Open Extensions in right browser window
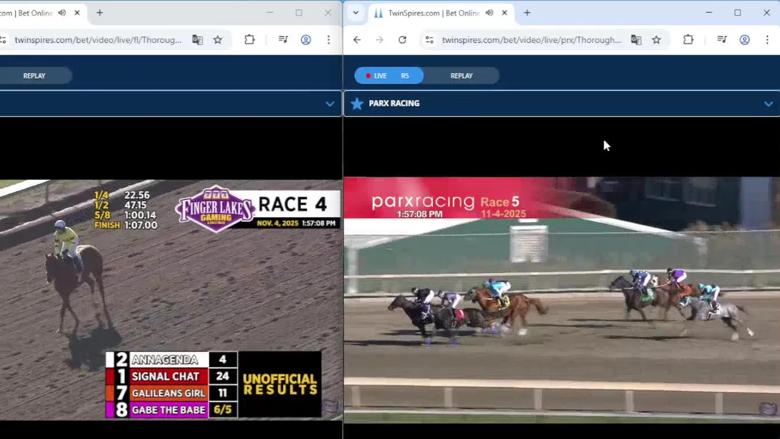This screenshot has height=439, width=780. tap(688, 40)
